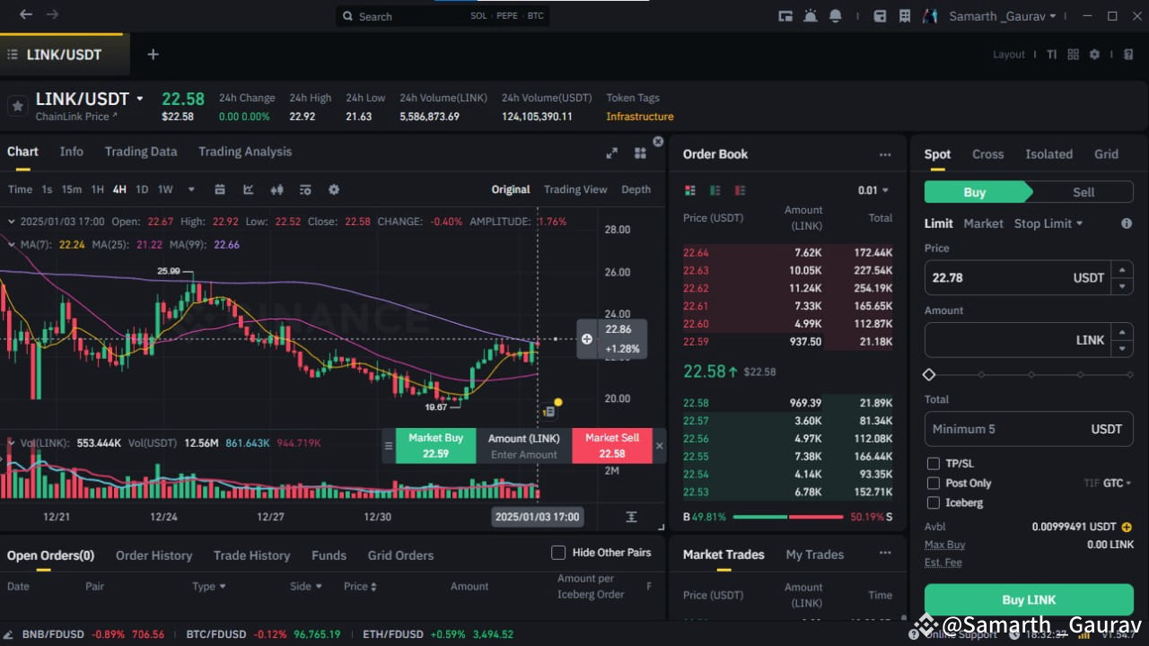Viewport: 1149px width, 646px height.
Task: Enable the Post Only checkbox
Action: [934, 484]
